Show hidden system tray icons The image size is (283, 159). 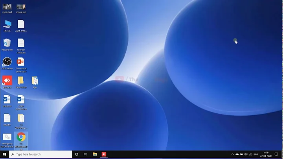click(232, 154)
